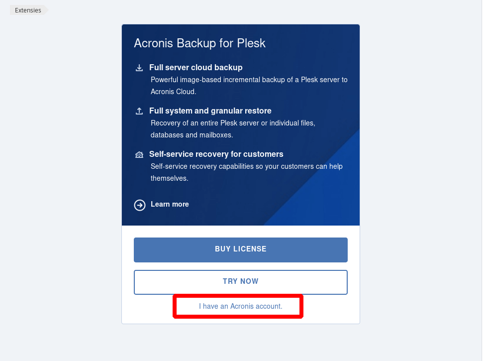483x361 pixels.
Task: Click the Acronis Backup for Plesk title
Action: (199, 43)
